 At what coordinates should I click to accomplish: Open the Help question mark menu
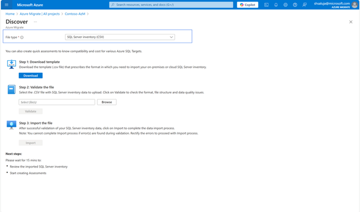click(295, 5)
